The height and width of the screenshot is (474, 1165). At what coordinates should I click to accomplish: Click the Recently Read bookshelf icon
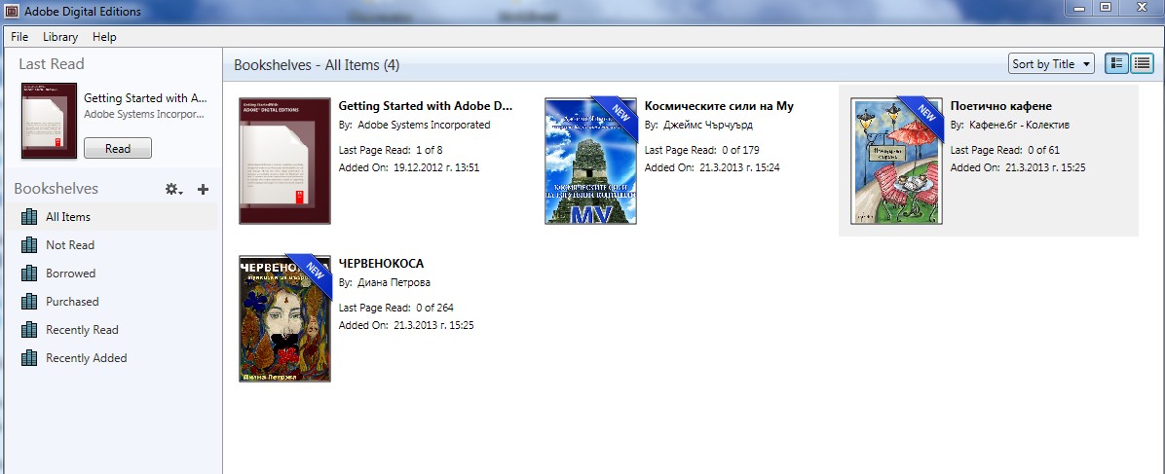click(x=29, y=330)
